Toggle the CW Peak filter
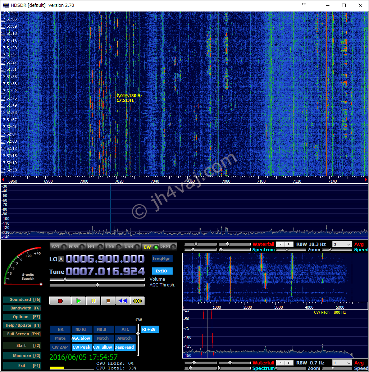The height and width of the screenshot is (372, 369). (82, 347)
